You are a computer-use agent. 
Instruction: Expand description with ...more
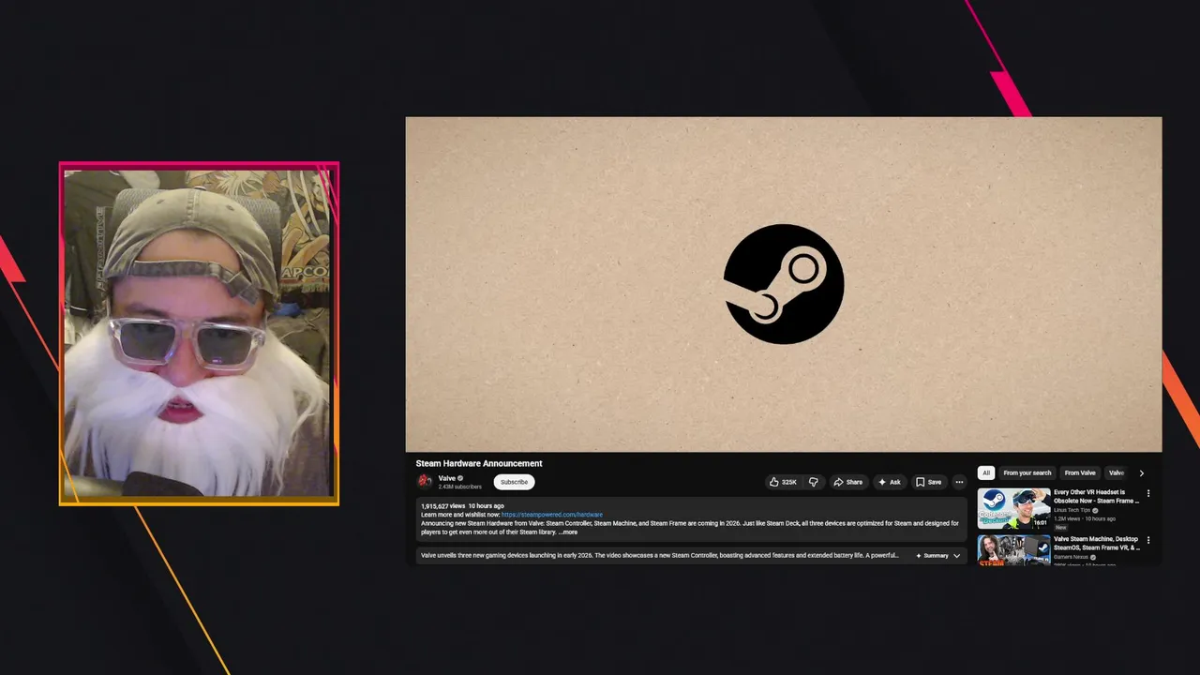click(x=568, y=532)
